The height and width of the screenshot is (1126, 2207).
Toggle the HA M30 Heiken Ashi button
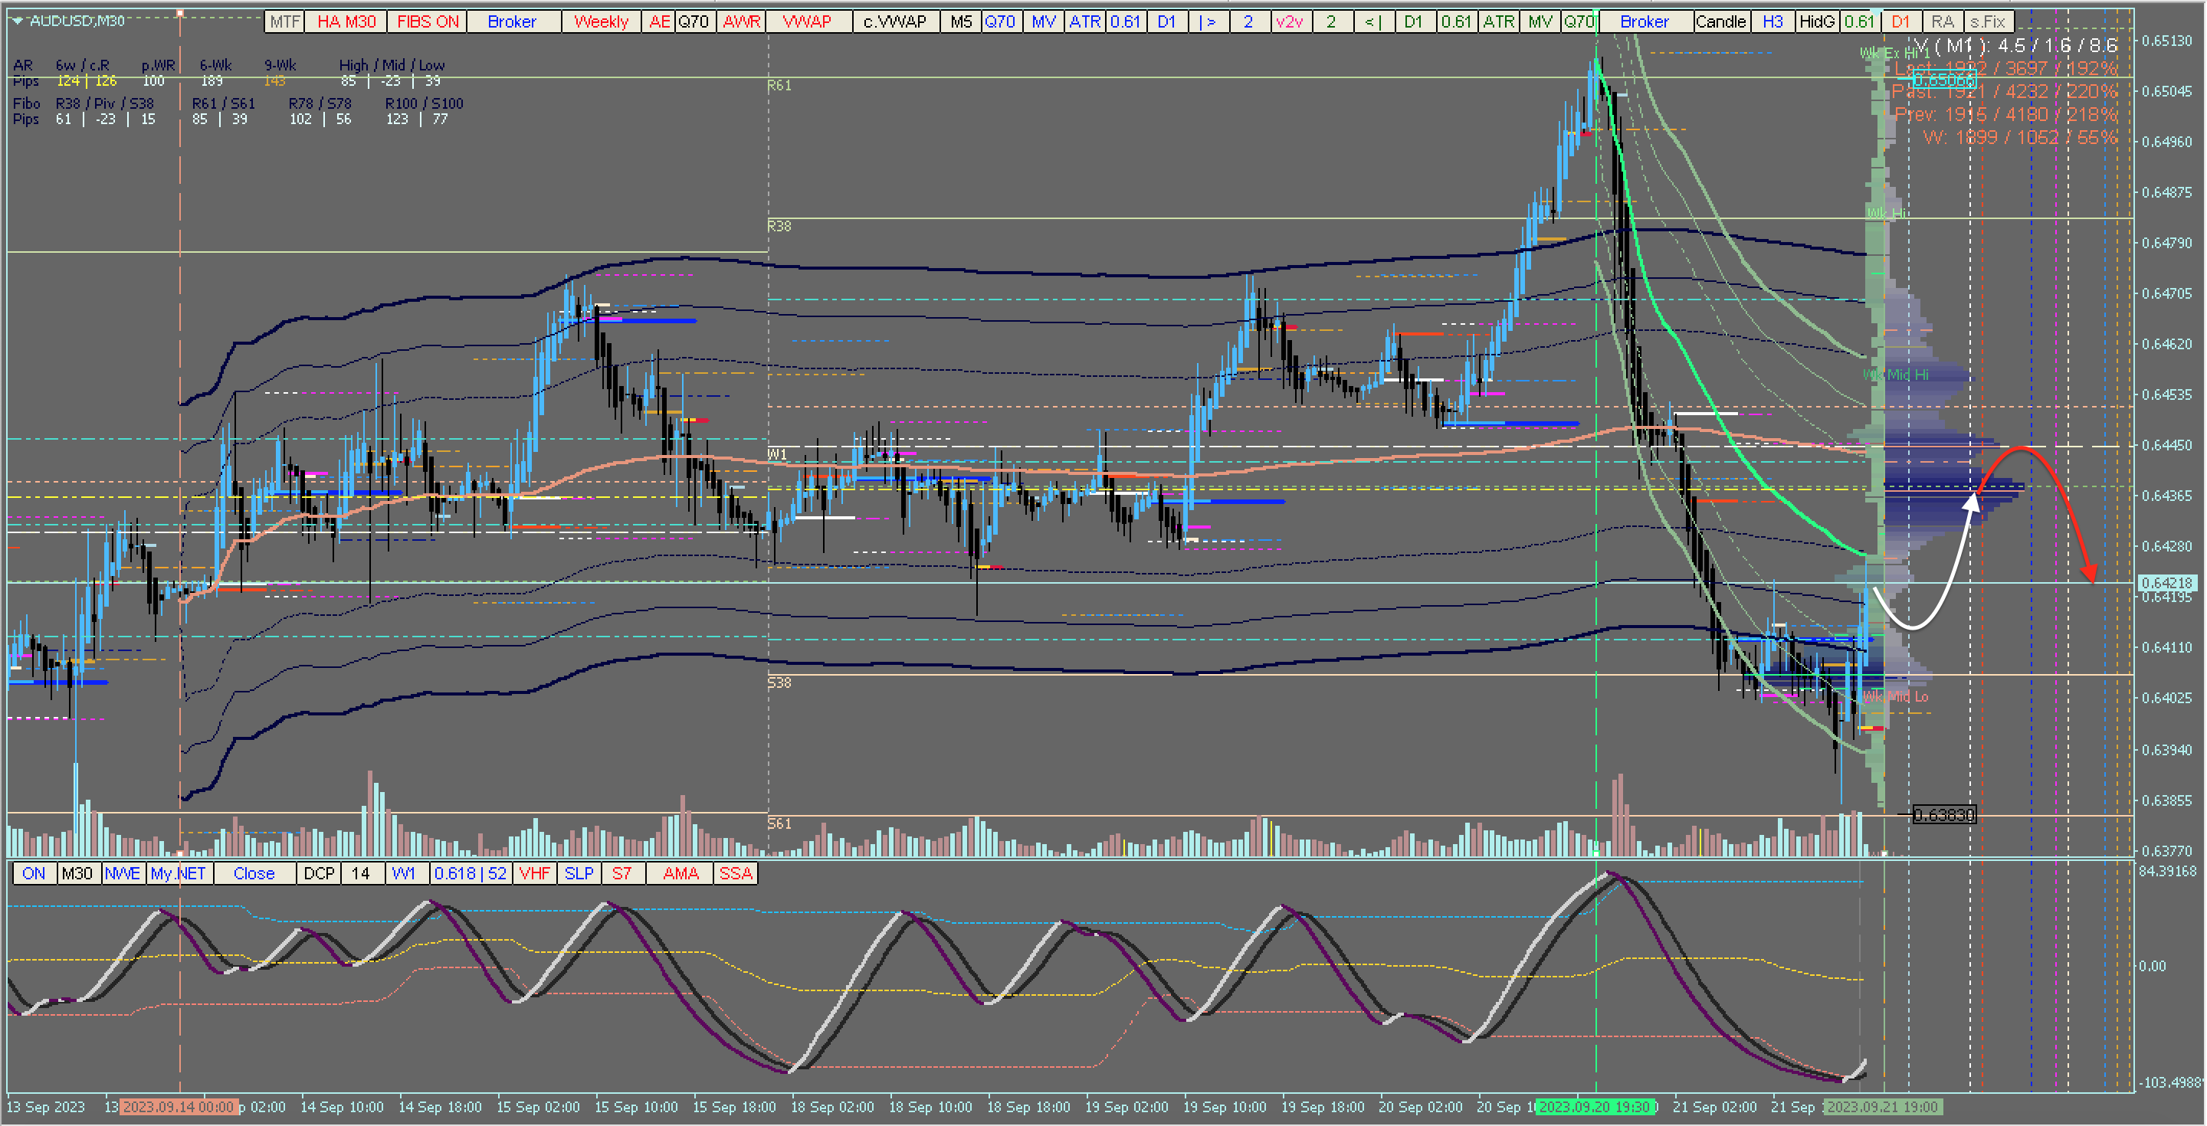tap(346, 21)
